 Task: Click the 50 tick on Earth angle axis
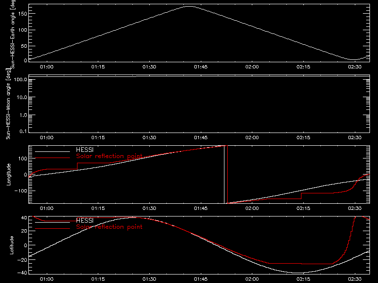pos(24,46)
